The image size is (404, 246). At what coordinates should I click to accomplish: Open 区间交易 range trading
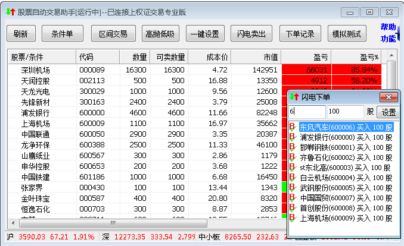pos(113,34)
